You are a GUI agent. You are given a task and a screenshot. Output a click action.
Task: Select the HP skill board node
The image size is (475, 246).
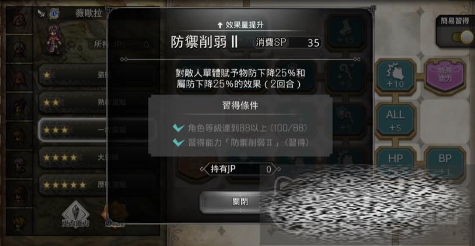coord(395,159)
